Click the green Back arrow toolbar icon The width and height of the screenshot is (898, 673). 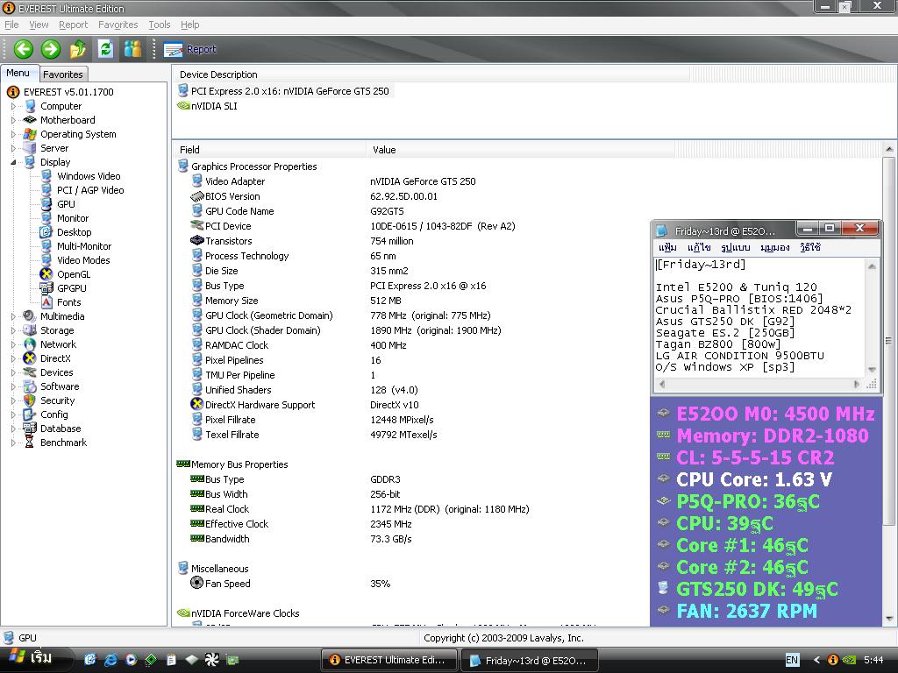24,49
